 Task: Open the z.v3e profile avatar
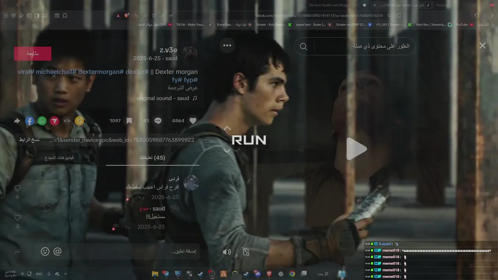pos(190,53)
